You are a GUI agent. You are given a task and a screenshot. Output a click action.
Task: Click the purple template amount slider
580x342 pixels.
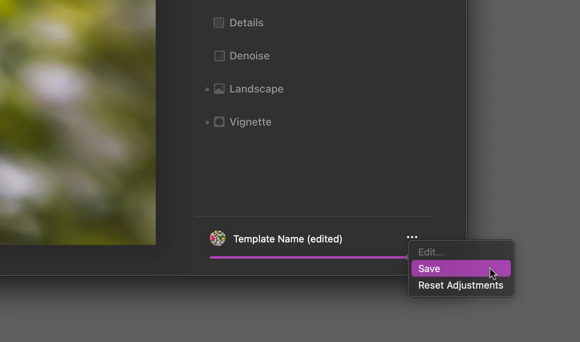click(x=308, y=257)
